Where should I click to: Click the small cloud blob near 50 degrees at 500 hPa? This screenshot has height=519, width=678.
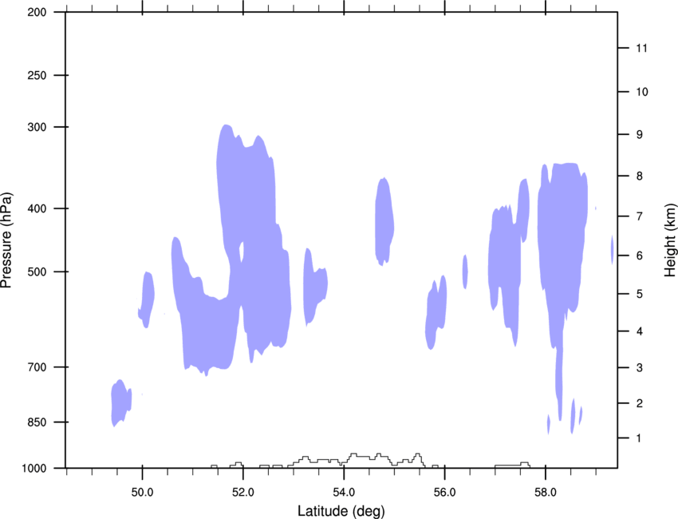[147, 299]
